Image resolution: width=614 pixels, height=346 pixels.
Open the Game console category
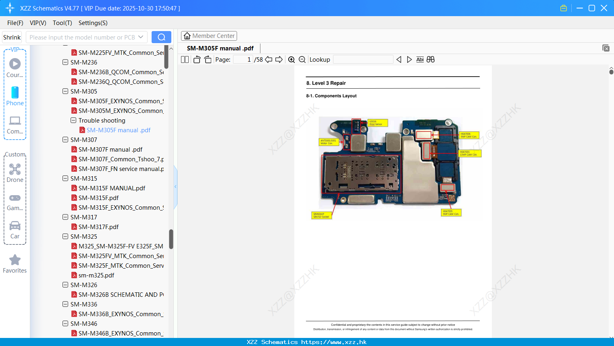tap(15, 202)
